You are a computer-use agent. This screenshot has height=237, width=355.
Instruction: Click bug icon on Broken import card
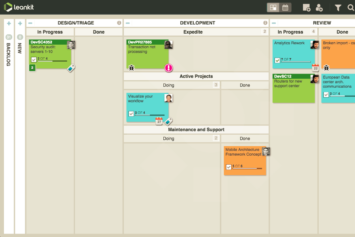(x=326, y=68)
